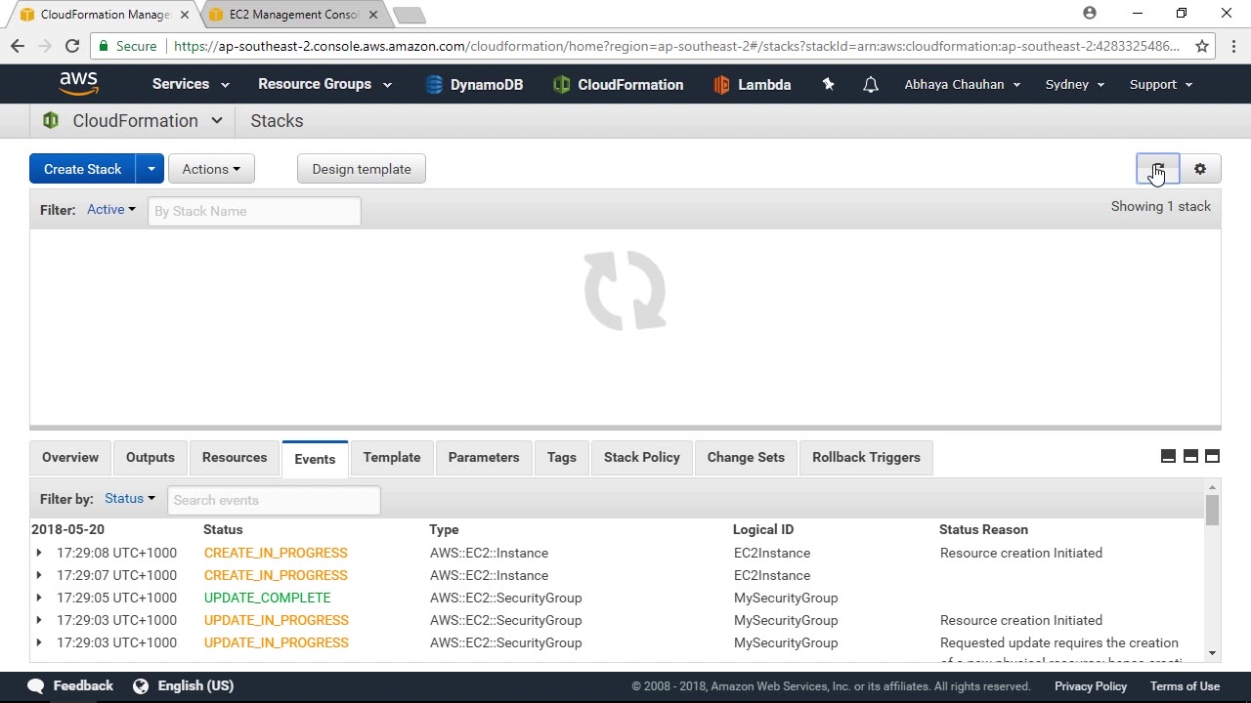Image resolution: width=1251 pixels, height=703 pixels.
Task: Switch to the Overview tab
Action: (70, 458)
